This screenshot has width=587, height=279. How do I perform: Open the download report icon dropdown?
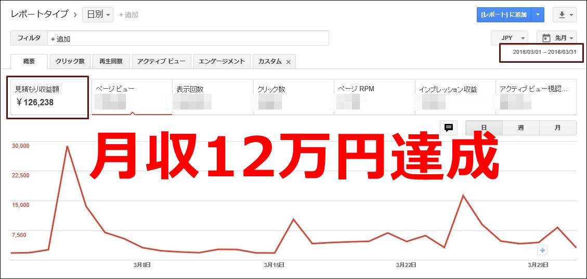pyautogui.click(x=565, y=15)
